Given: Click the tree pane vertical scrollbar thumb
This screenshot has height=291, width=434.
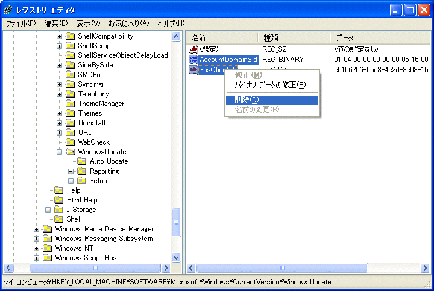Looking at the screenshot, I should pos(176,223).
